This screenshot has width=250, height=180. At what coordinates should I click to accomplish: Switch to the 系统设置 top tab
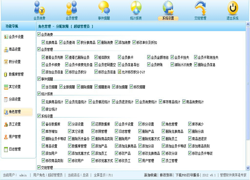168,18
